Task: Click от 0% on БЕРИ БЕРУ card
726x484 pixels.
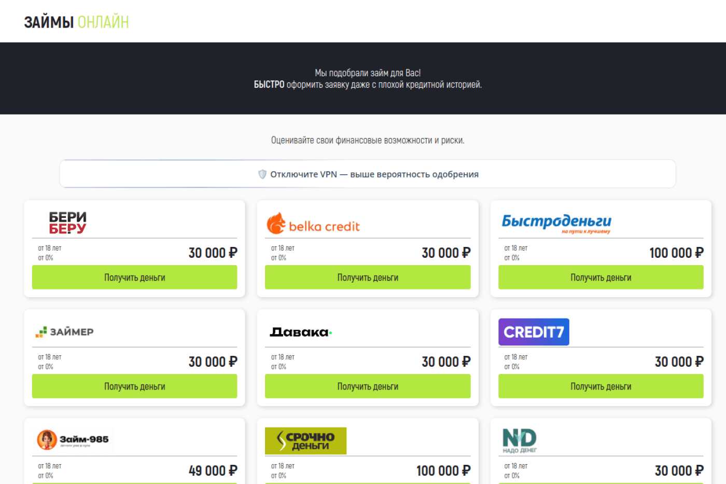Action: click(46, 258)
